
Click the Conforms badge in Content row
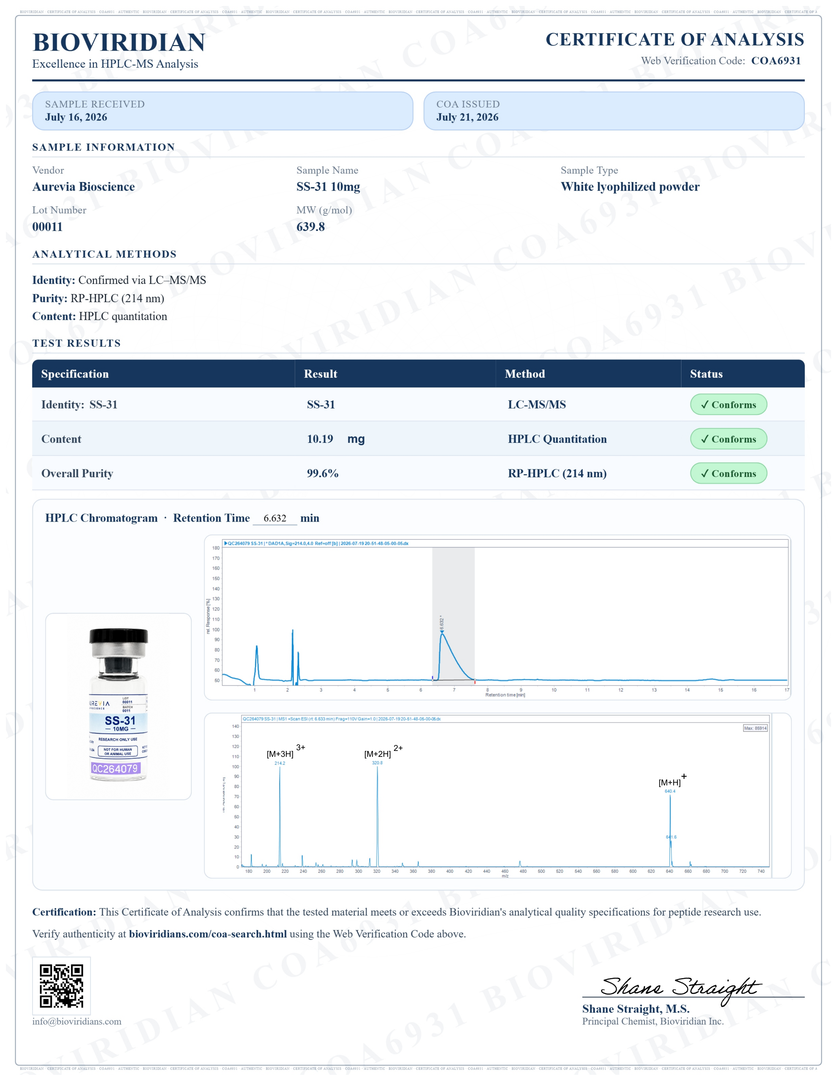(728, 439)
